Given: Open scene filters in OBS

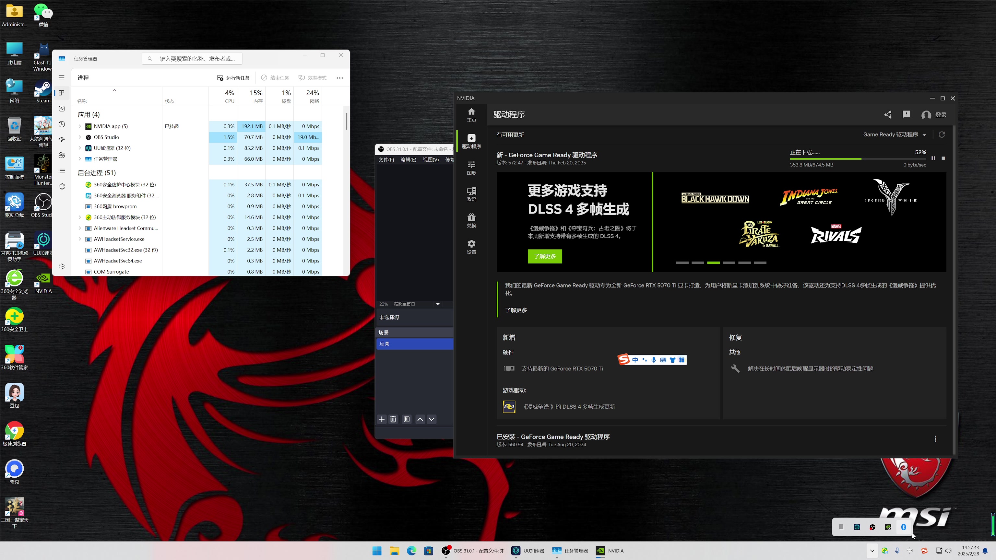Looking at the screenshot, I should point(406,419).
